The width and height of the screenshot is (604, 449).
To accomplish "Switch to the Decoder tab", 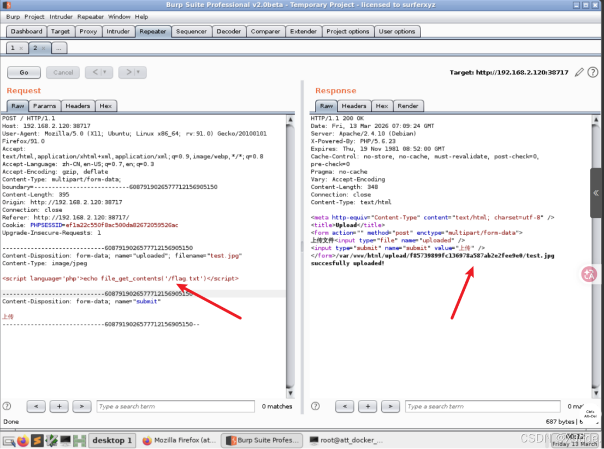I will [x=228, y=32].
